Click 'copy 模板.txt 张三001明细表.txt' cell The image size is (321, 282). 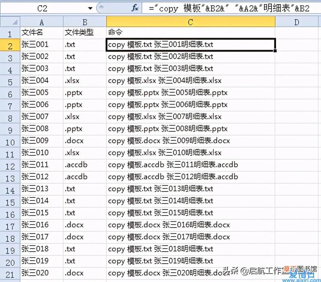190,45
